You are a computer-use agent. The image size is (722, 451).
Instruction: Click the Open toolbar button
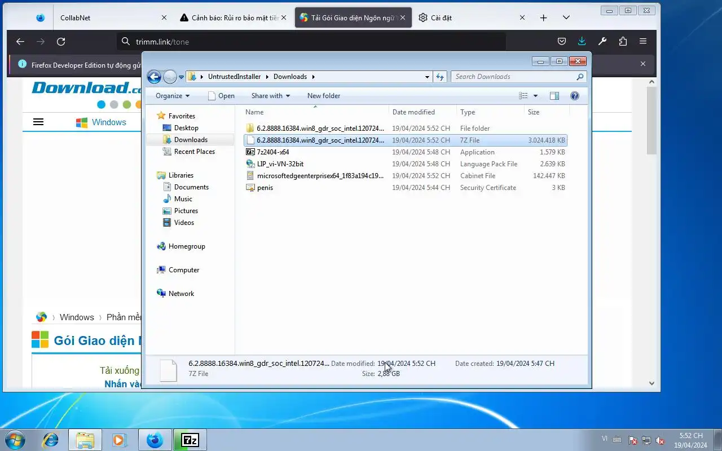click(221, 96)
